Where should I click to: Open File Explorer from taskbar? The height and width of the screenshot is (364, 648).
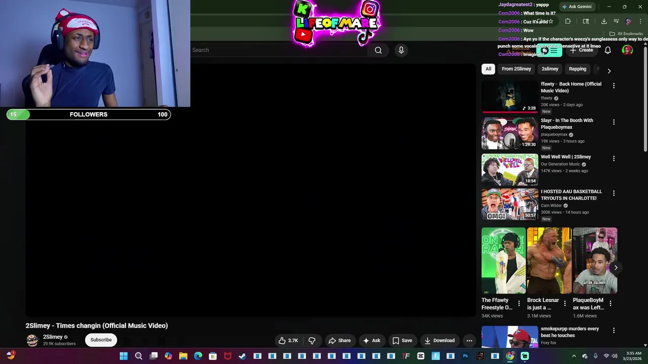(x=183, y=356)
